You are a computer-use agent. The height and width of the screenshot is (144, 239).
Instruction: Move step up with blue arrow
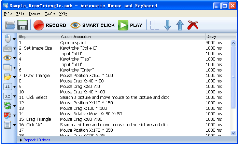click(x=180, y=25)
